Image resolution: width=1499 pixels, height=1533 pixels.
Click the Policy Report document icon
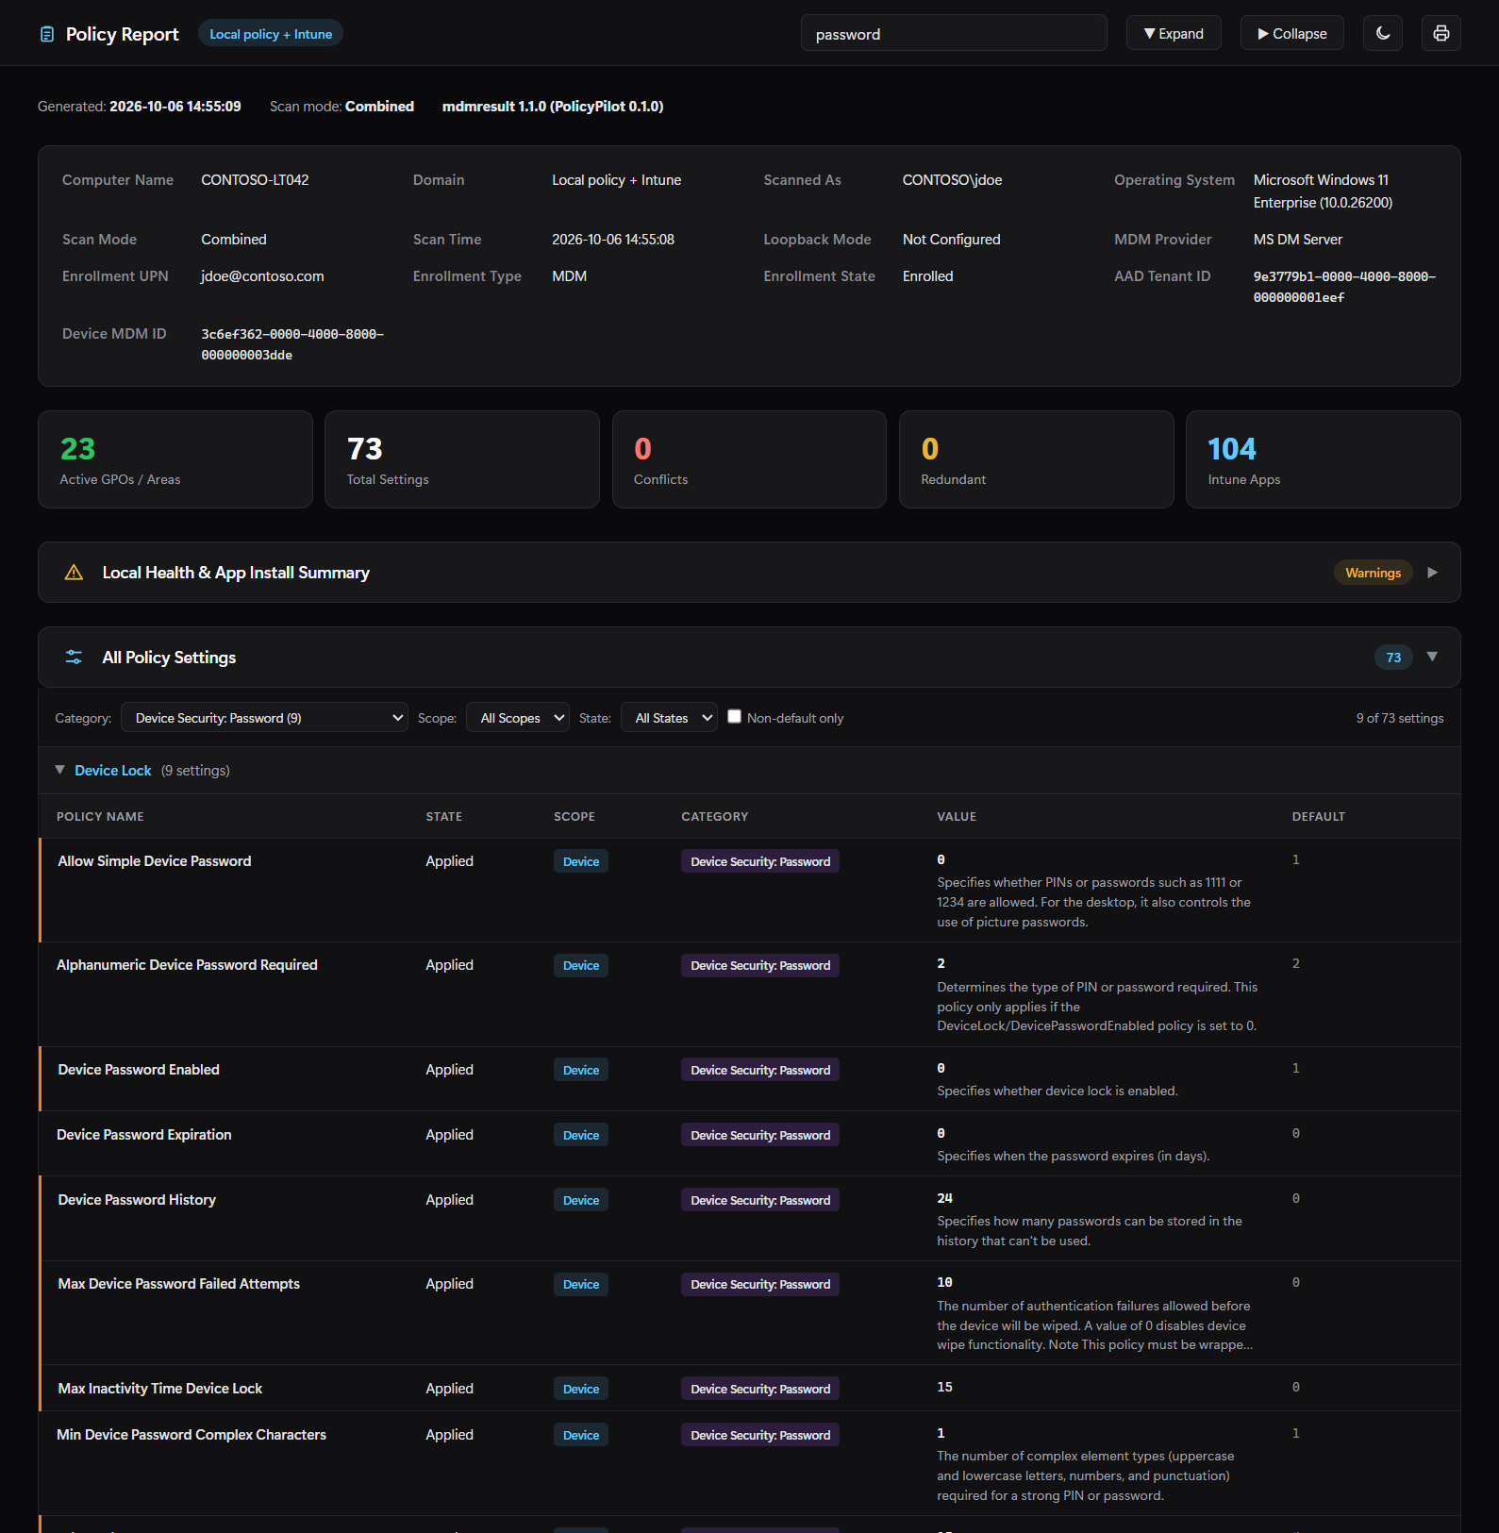[x=47, y=35]
